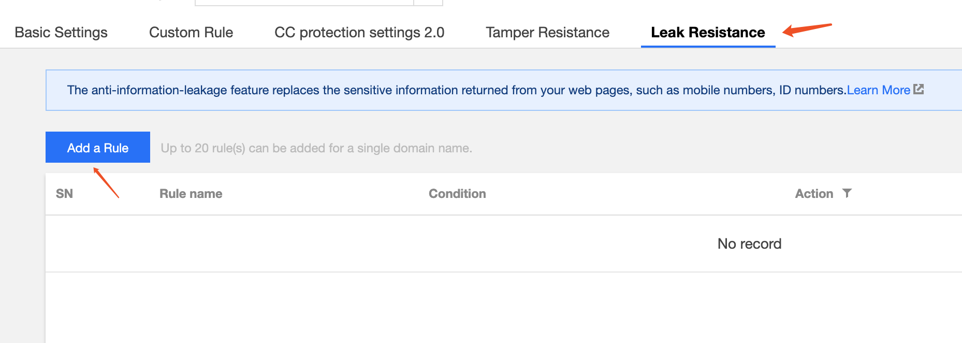Screen dimensions: 962x343
Task: Open the Custom Rule tab
Action: 191,32
